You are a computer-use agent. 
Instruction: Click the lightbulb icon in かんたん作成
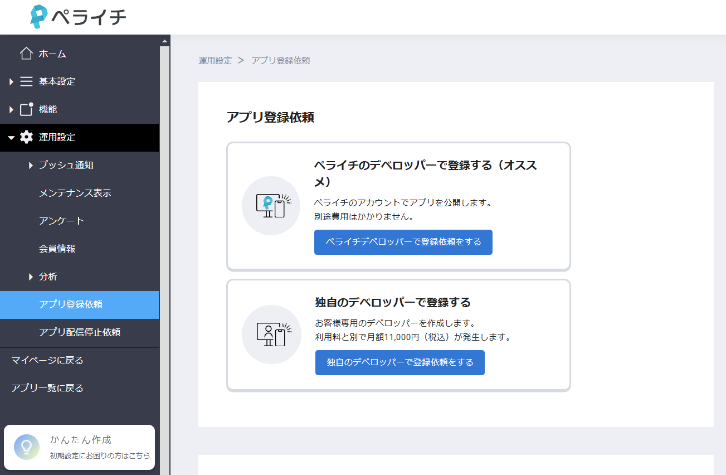(x=27, y=447)
